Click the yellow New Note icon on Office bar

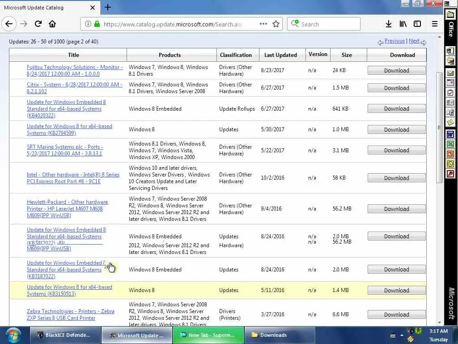[450, 122]
